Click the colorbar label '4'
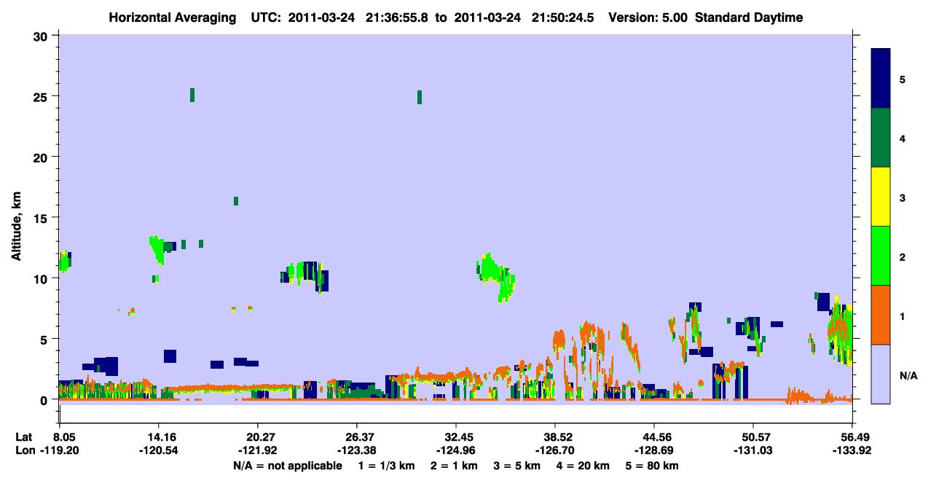 (903, 138)
